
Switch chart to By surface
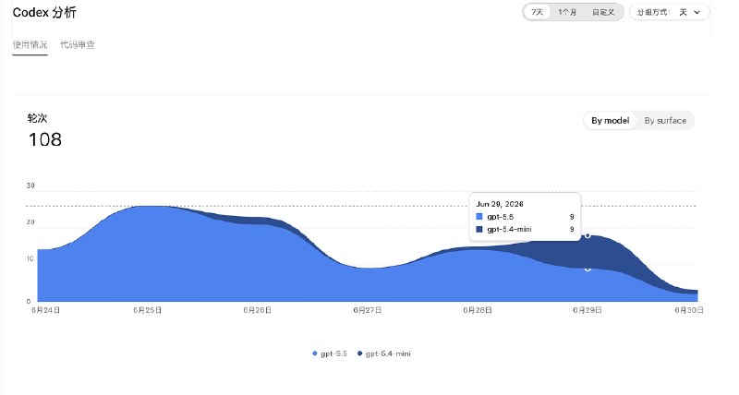(665, 121)
